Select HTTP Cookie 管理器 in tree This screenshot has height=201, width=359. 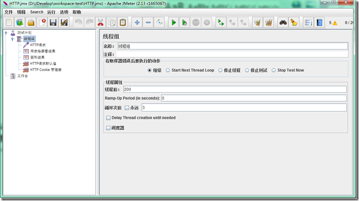(x=46, y=70)
